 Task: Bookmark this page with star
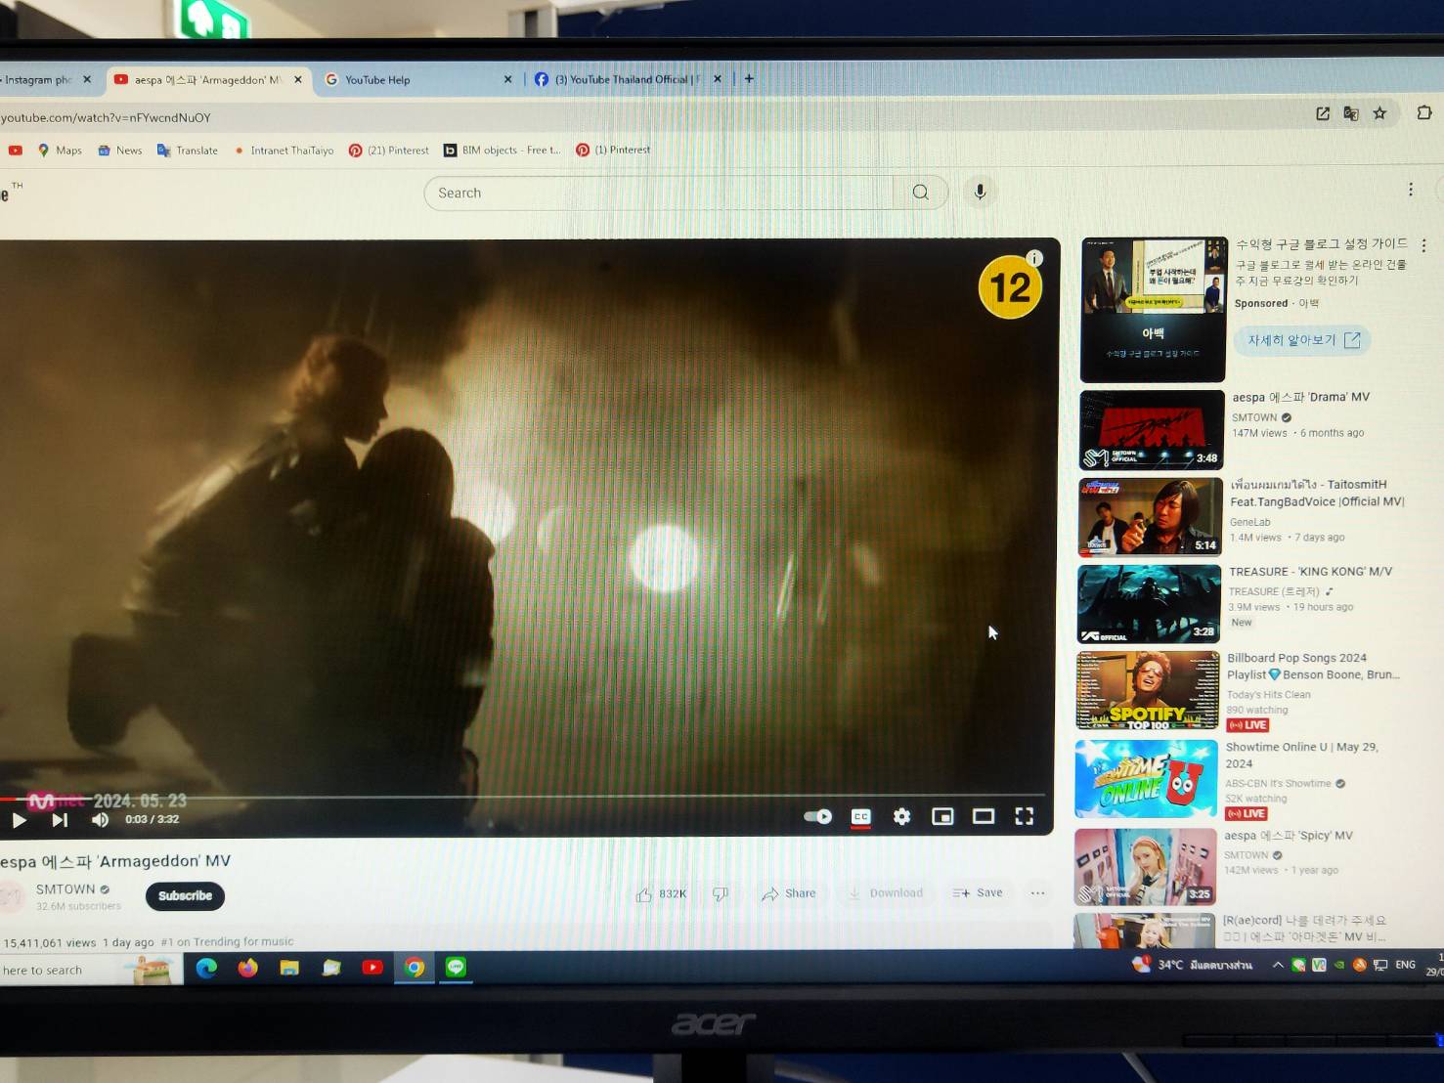[x=1379, y=113]
